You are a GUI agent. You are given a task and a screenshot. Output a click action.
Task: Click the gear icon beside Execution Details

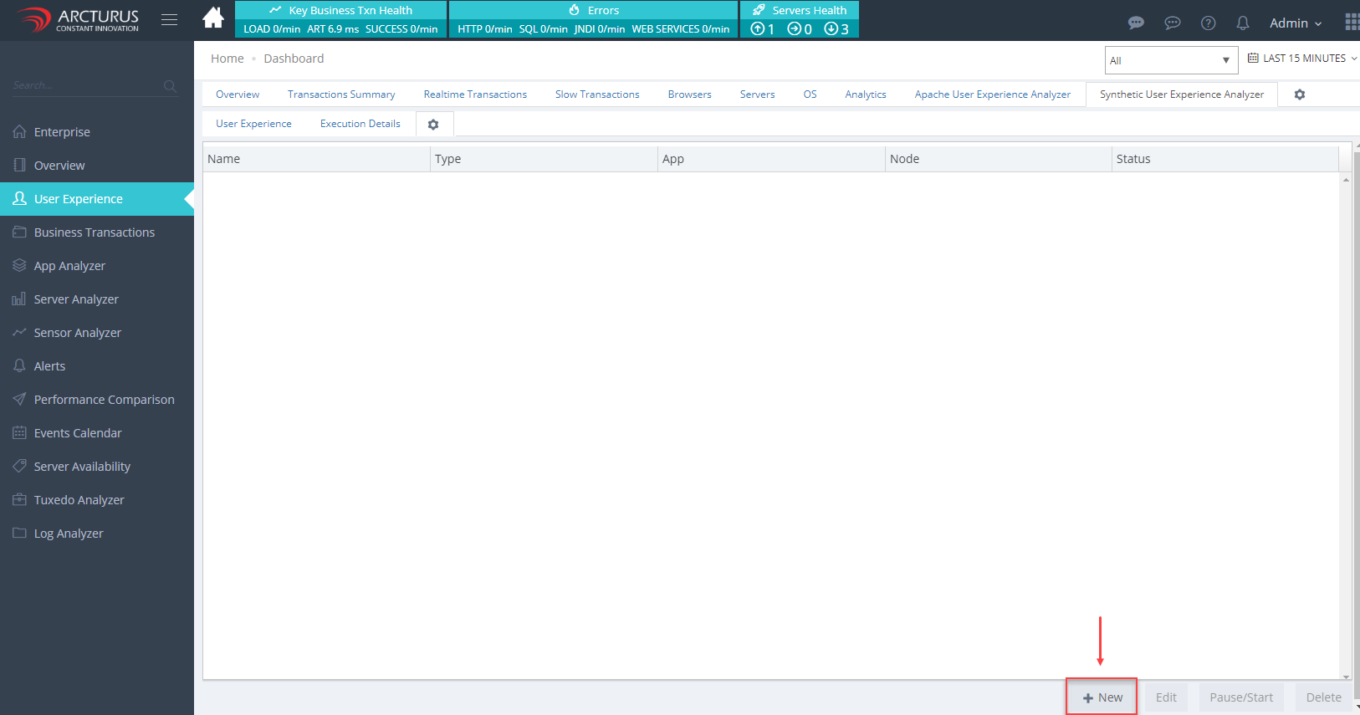click(x=433, y=125)
